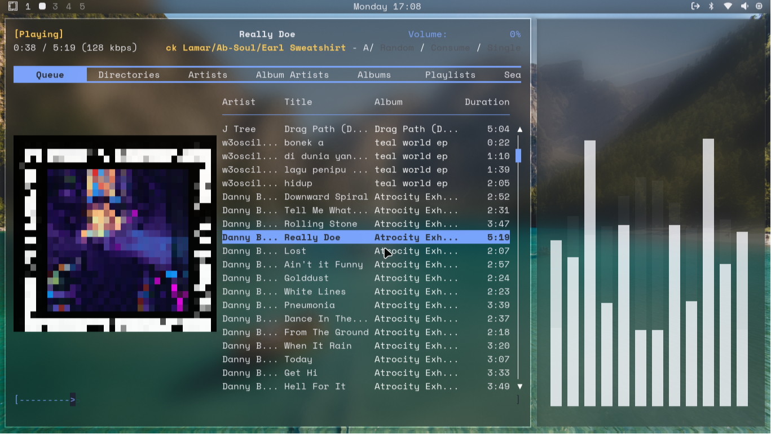Screen dimensions: 771x434
Task: Switch to the Playlists tab
Action: point(451,75)
